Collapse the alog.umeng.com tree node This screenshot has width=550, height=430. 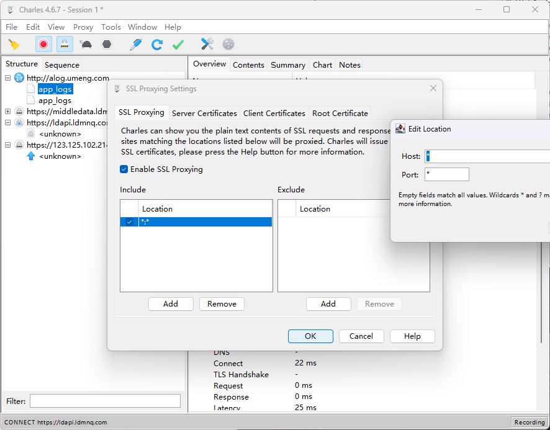coord(8,78)
